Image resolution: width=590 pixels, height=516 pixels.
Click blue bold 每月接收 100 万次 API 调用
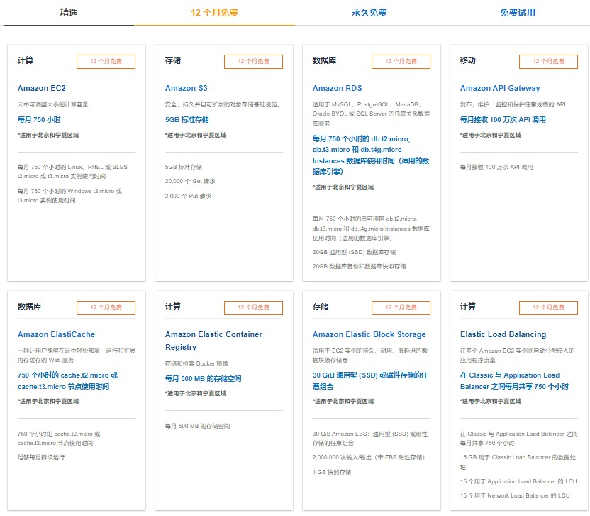click(503, 119)
